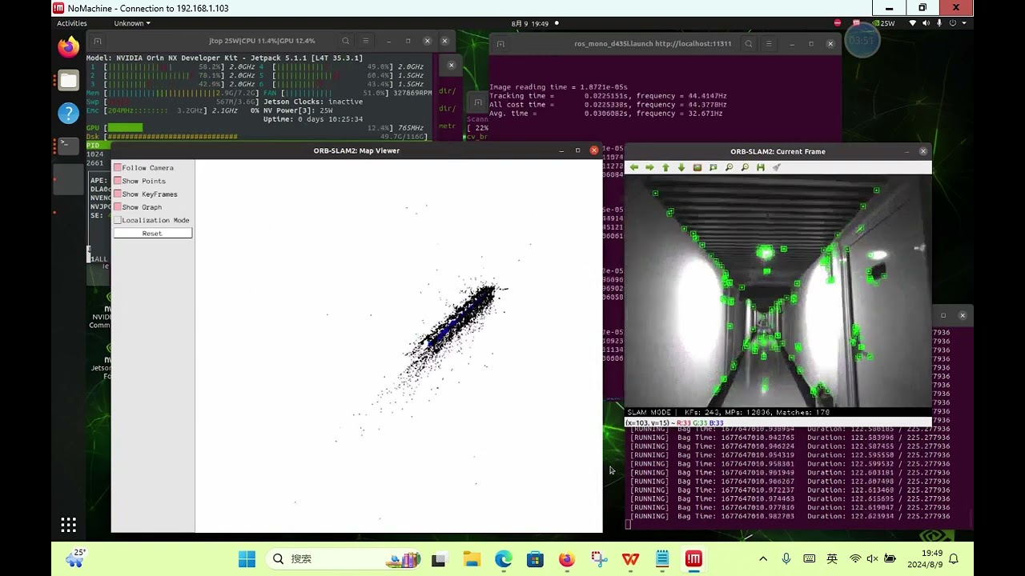Click the ORB-SLAM2: Current Frame title bar
This screenshot has height=576, width=1025.
tap(778, 151)
